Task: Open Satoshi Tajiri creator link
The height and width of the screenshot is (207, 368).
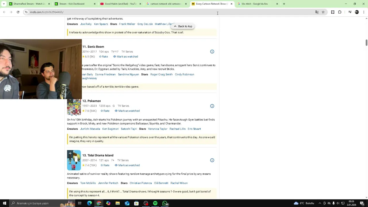Action: (129, 129)
